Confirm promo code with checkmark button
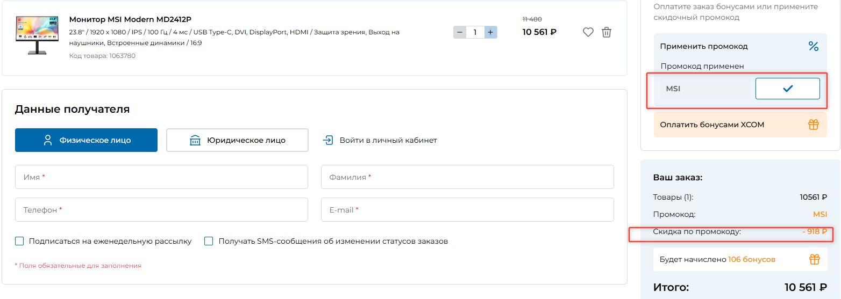841x299 pixels. pyautogui.click(x=787, y=89)
